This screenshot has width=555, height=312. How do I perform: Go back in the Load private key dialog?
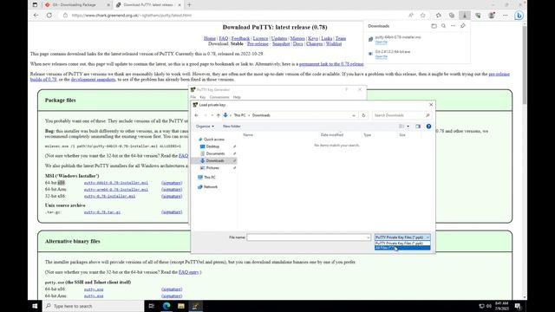197,115
